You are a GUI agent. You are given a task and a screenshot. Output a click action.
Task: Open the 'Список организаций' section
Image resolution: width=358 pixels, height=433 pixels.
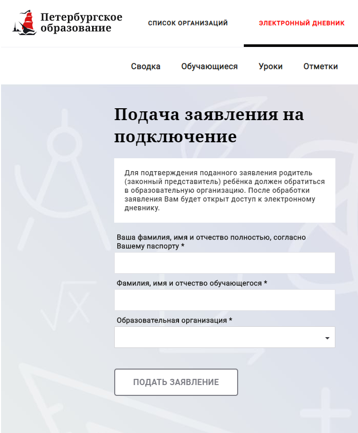188,23
